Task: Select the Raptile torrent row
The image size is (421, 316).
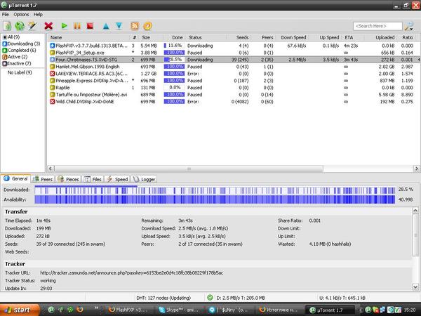Action: pos(234,88)
